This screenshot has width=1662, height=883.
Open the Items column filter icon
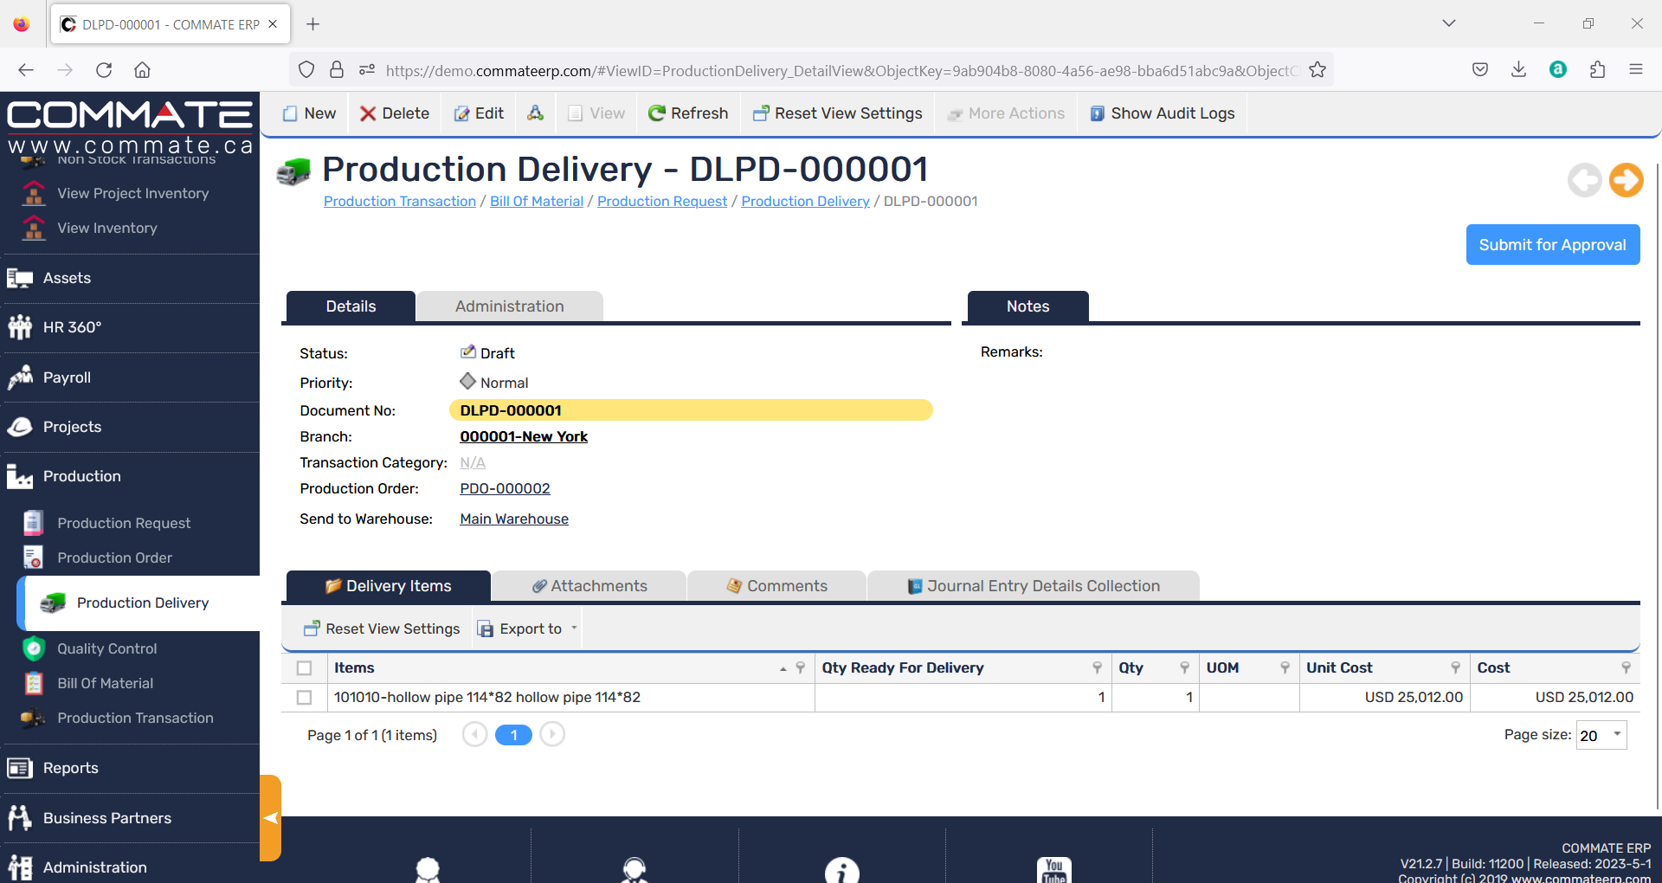[x=801, y=667]
